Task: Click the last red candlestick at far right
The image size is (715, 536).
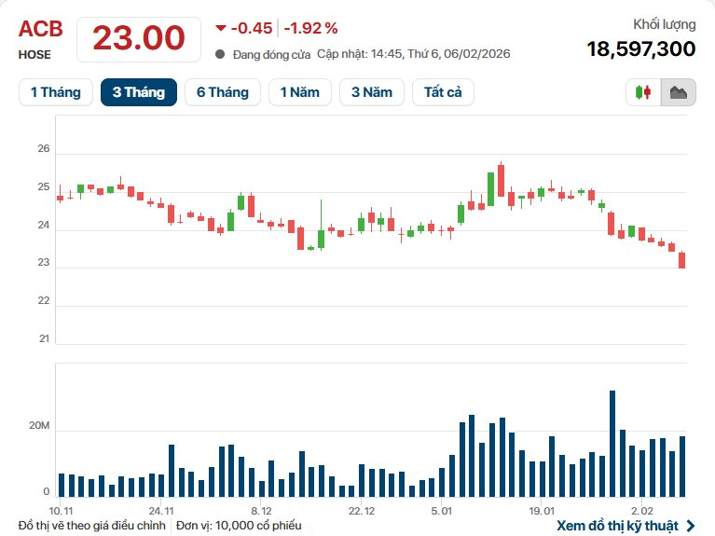Action: [682, 260]
